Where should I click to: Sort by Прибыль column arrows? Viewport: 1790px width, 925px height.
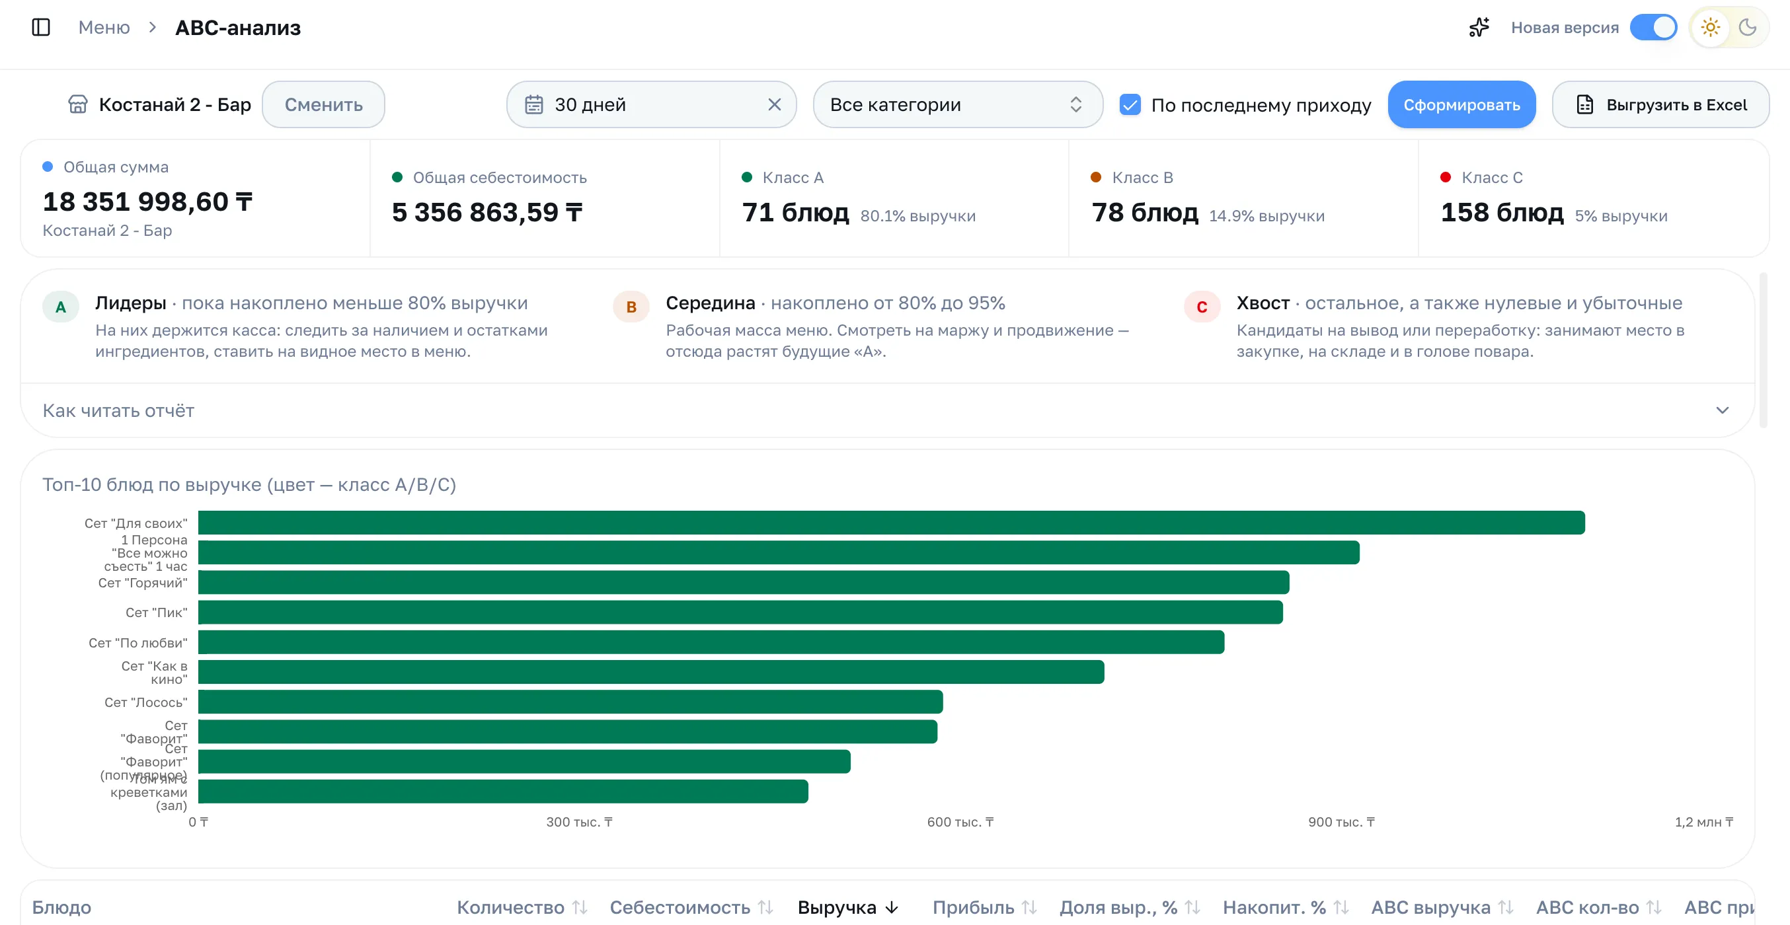coord(1030,907)
